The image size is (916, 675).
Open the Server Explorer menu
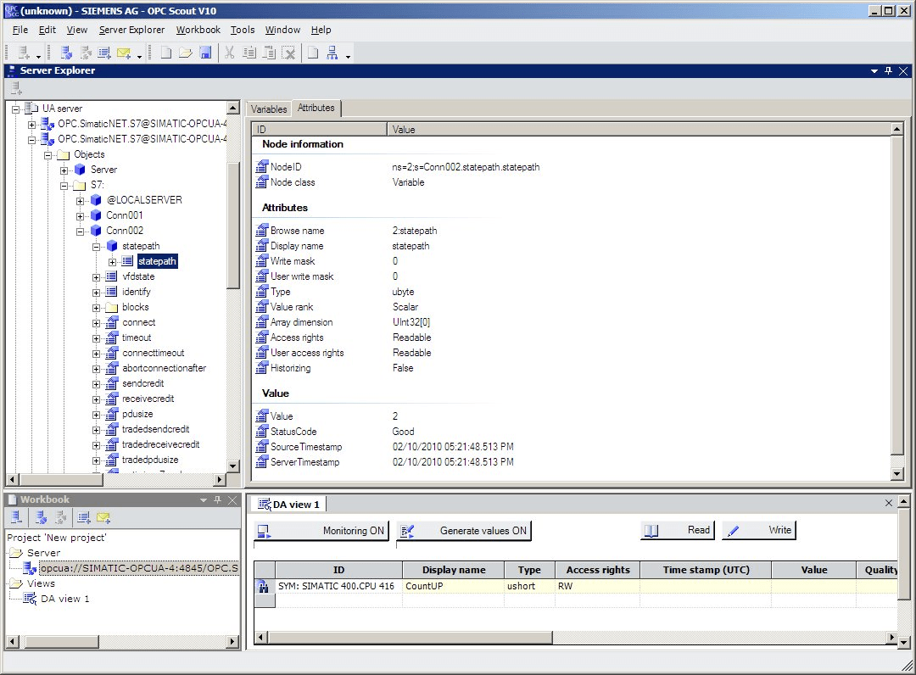point(131,30)
